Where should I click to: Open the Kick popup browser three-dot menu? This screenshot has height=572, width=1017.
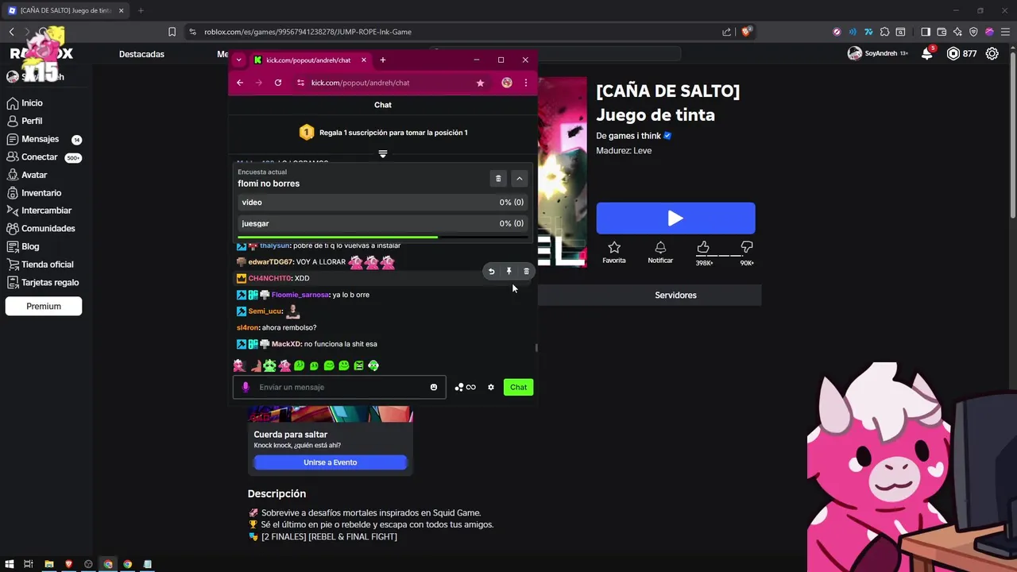pyautogui.click(x=525, y=83)
